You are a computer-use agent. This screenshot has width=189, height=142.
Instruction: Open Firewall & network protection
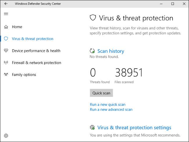pyautogui.click(x=36, y=63)
